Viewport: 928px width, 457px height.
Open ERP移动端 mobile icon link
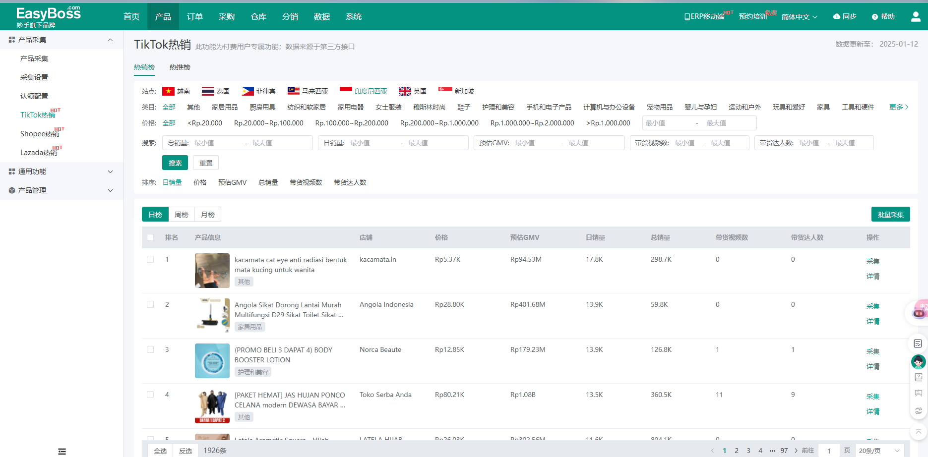pyautogui.click(x=704, y=16)
